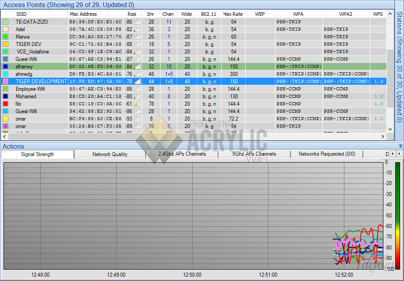Sort by the WPS column header

tap(378, 14)
